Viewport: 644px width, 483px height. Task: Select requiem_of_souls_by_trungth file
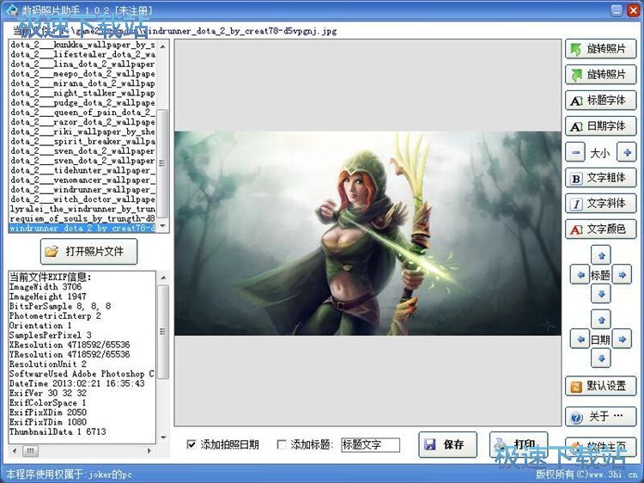(82, 218)
